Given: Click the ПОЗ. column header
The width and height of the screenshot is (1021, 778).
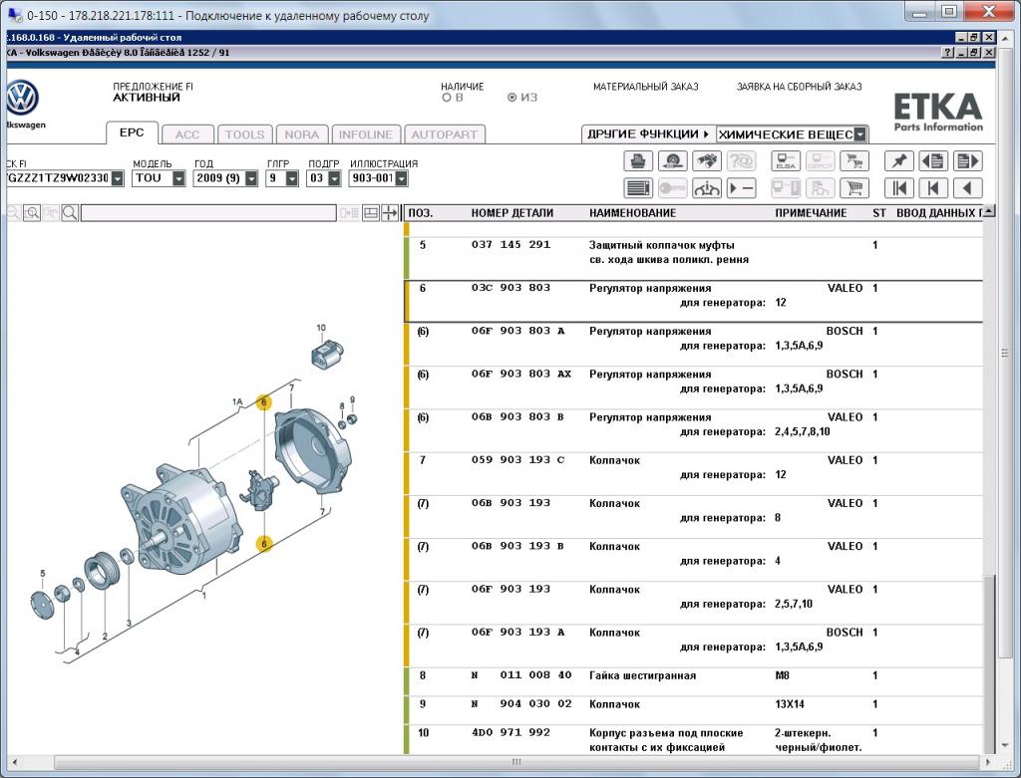Looking at the screenshot, I should pos(421,213).
